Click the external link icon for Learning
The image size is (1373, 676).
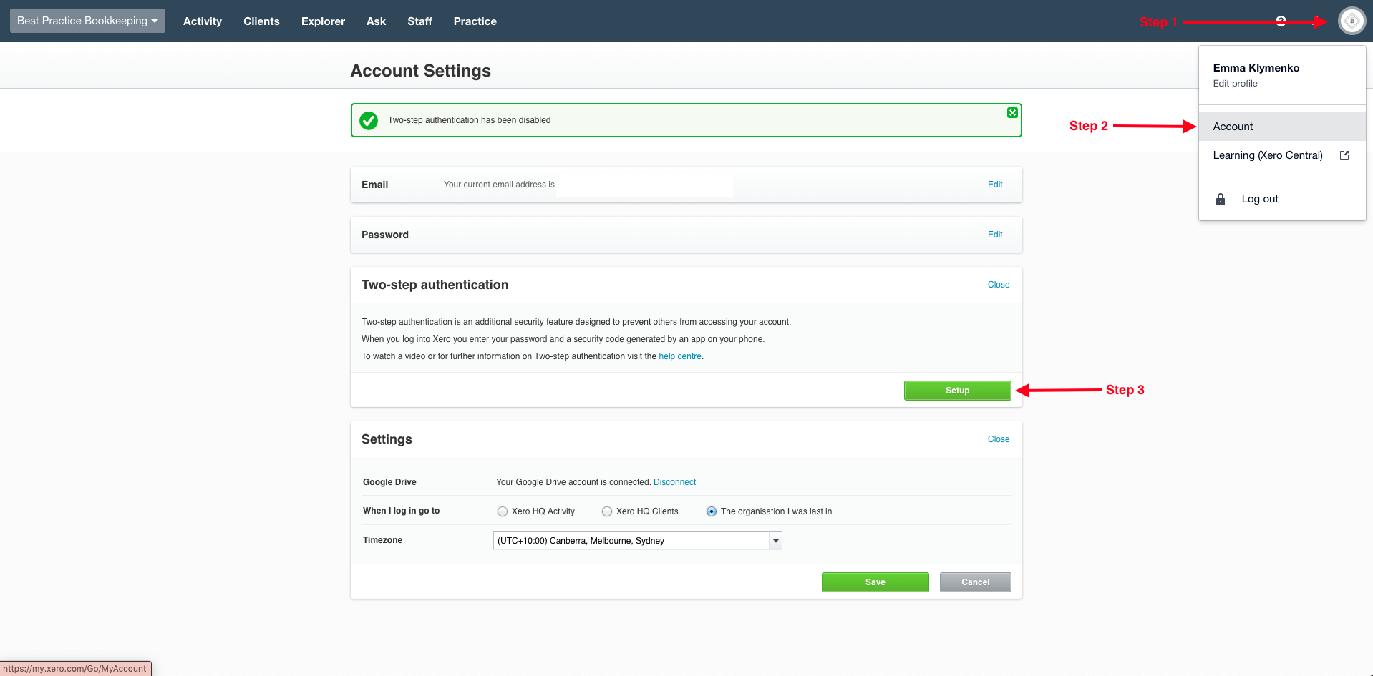point(1344,155)
